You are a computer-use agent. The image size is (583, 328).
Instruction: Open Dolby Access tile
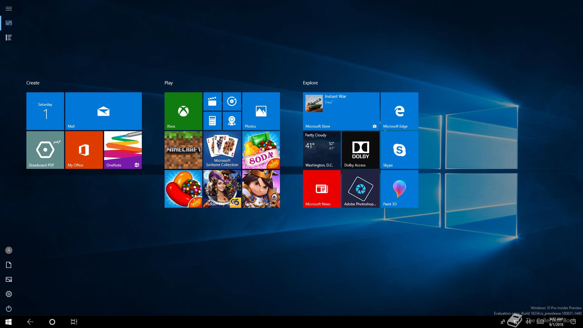pos(361,150)
